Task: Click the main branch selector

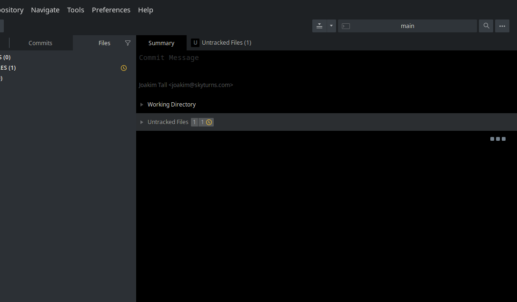Action: tap(407, 26)
